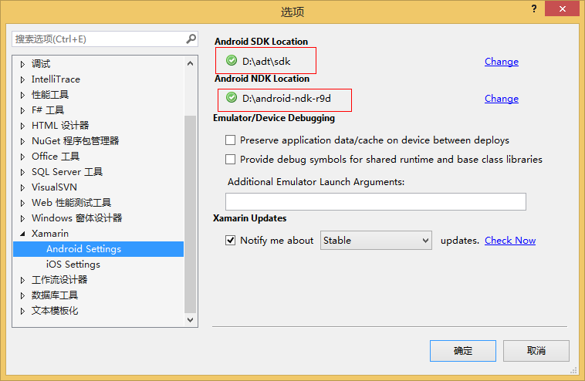Screen dimensions: 585x381
Task: Cancel with the 取消 button
Action: [536, 351]
